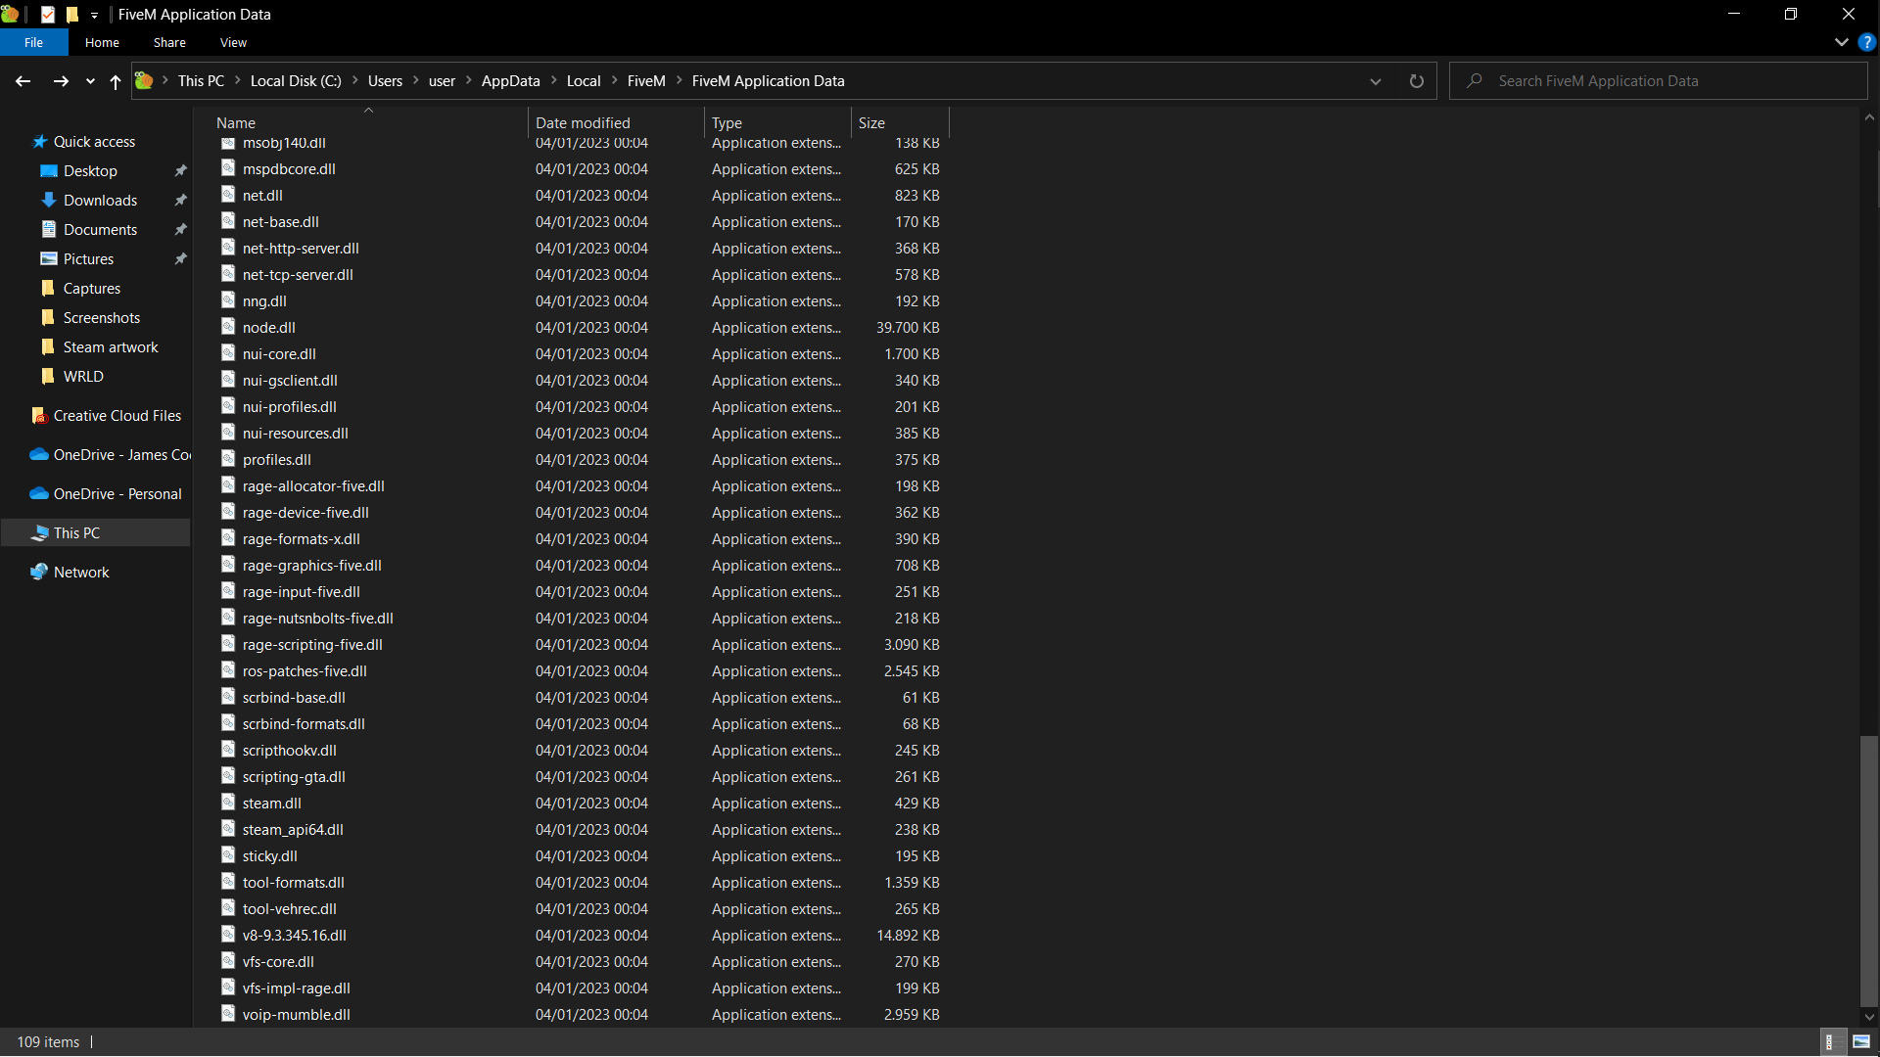This screenshot has width=1880, height=1057.
Task: Select the file steam_api64.dll
Action: (x=293, y=830)
